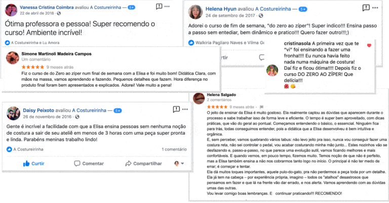The image size is (389, 203).
Task: Open the profile-selector dropdown arrow next to Compartilhar
Action: (x=182, y=164)
